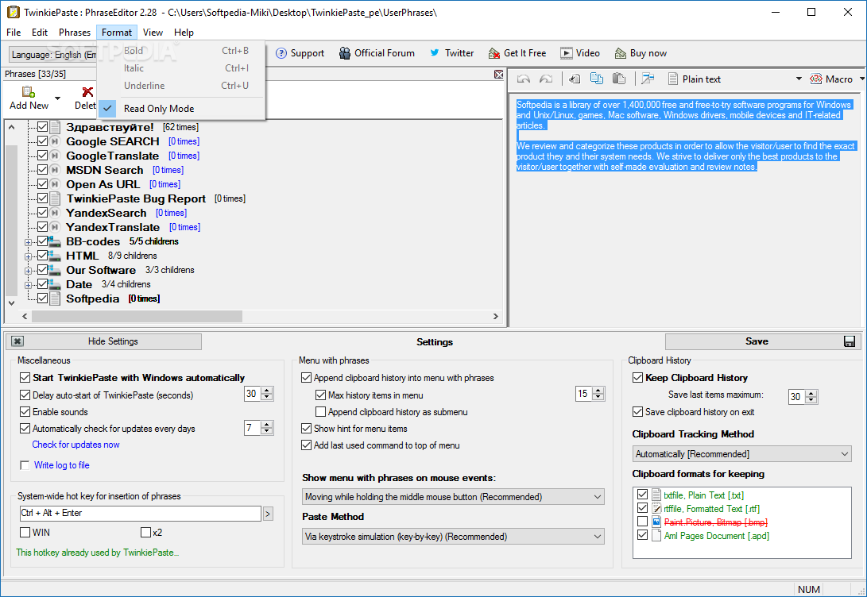Uncheck the MSDN Search phrase checkbox

(x=42, y=170)
